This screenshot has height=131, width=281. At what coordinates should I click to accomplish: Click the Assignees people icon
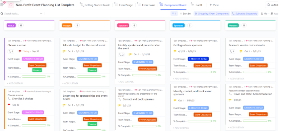[272, 14]
